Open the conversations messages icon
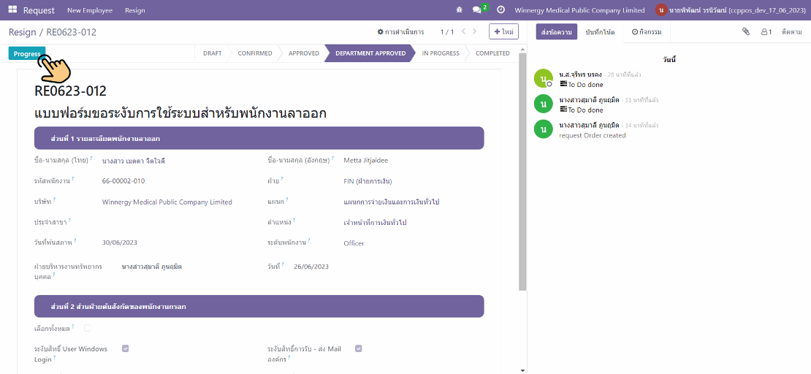This screenshot has height=374, width=811. pos(478,10)
